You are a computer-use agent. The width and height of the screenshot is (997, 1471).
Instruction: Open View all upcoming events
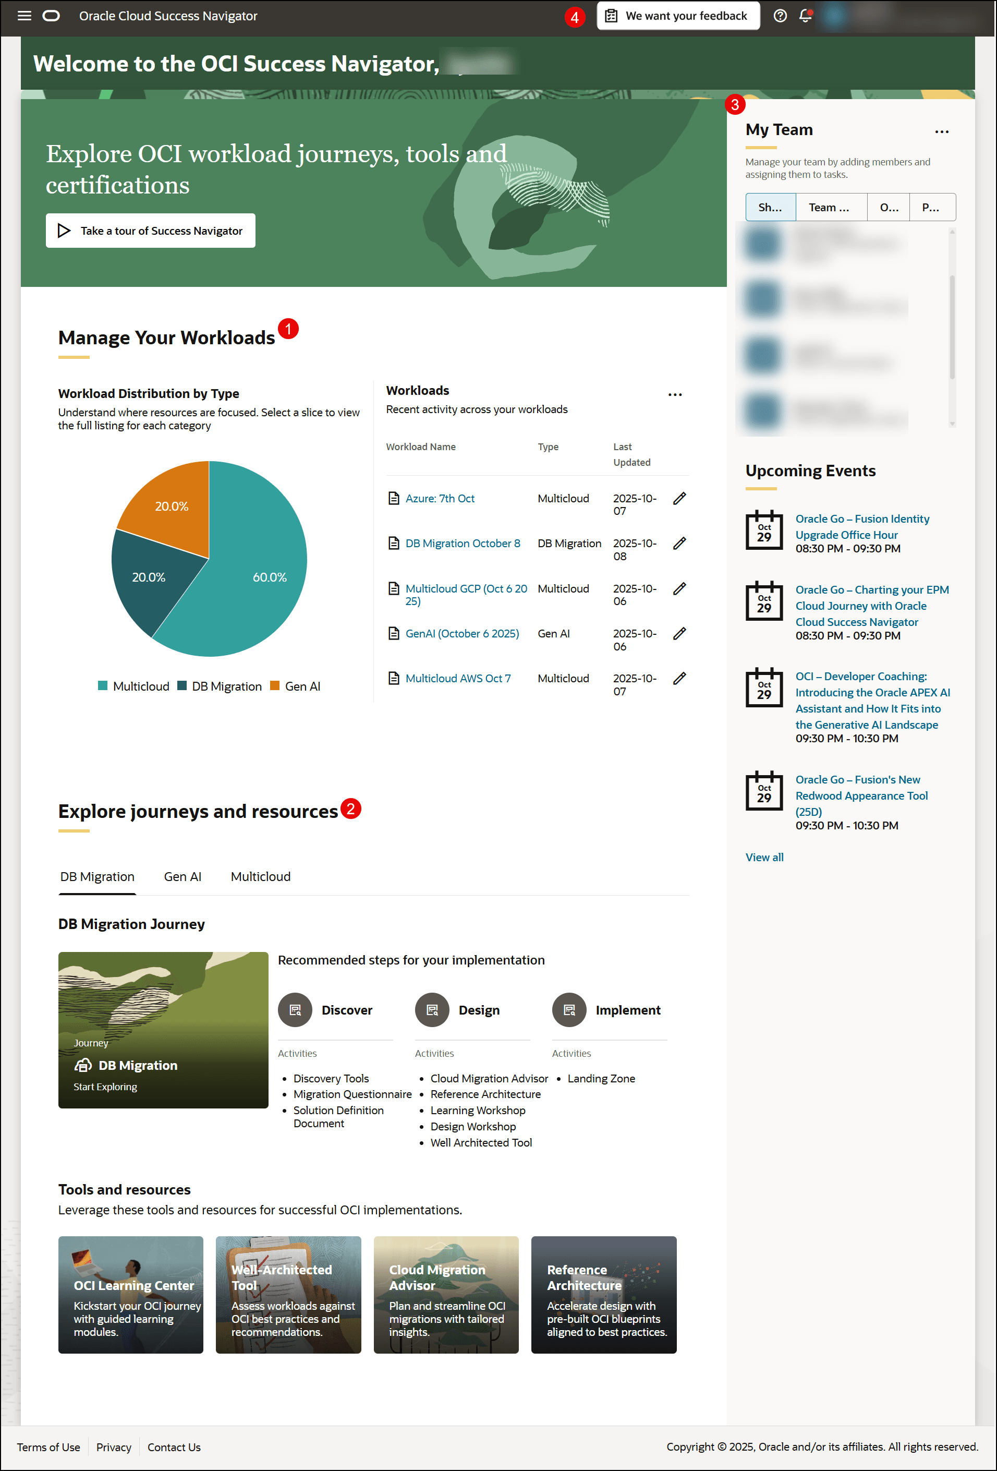coord(764,857)
